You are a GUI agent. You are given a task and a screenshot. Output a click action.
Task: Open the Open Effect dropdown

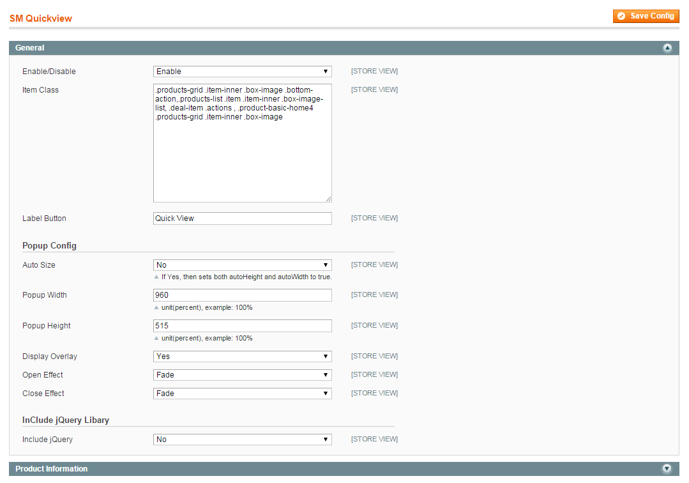pyautogui.click(x=242, y=375)
